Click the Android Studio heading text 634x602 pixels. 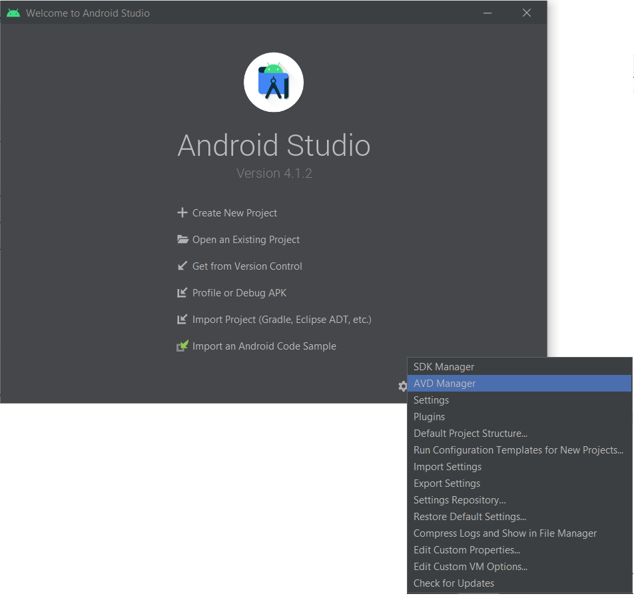(274, 145)
